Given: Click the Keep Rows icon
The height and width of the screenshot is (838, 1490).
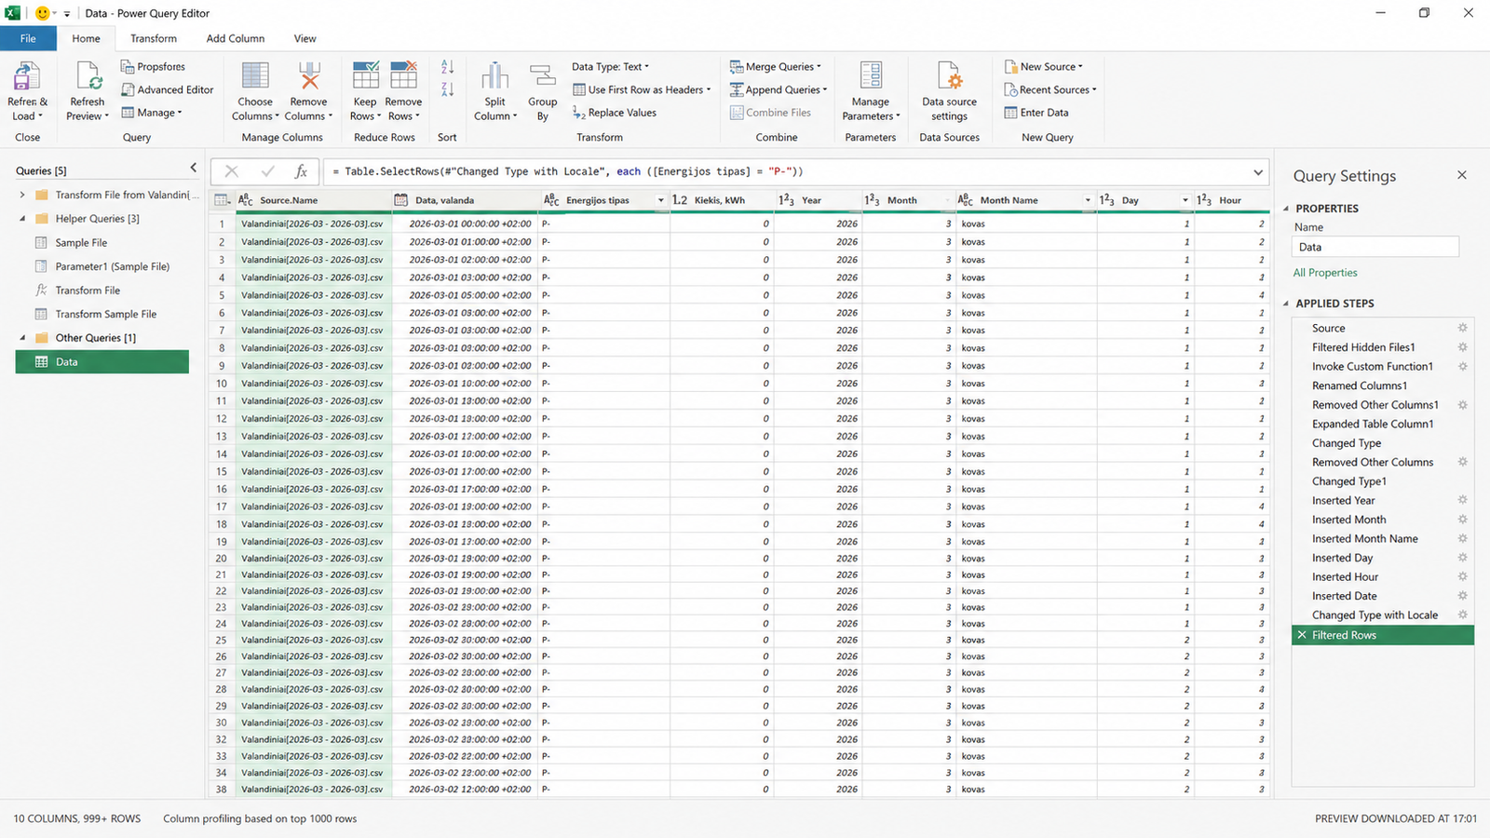Looking at the screenshot, I should (365, 76).
